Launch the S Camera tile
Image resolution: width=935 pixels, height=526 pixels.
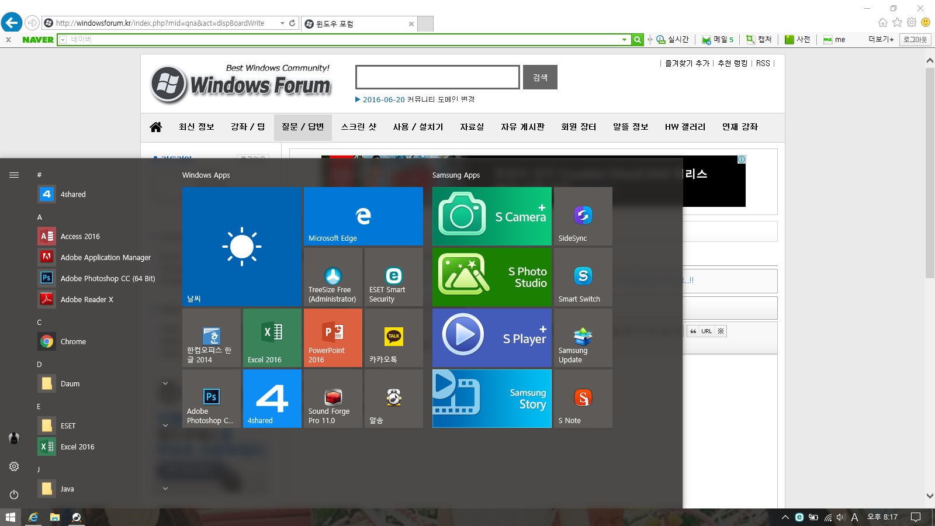point(491,216)
